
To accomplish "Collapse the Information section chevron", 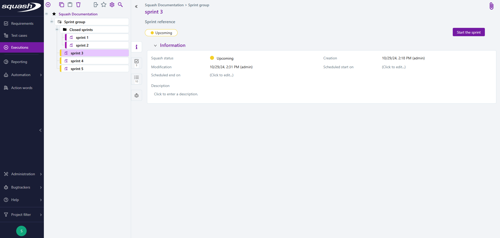I will point(155,46).
